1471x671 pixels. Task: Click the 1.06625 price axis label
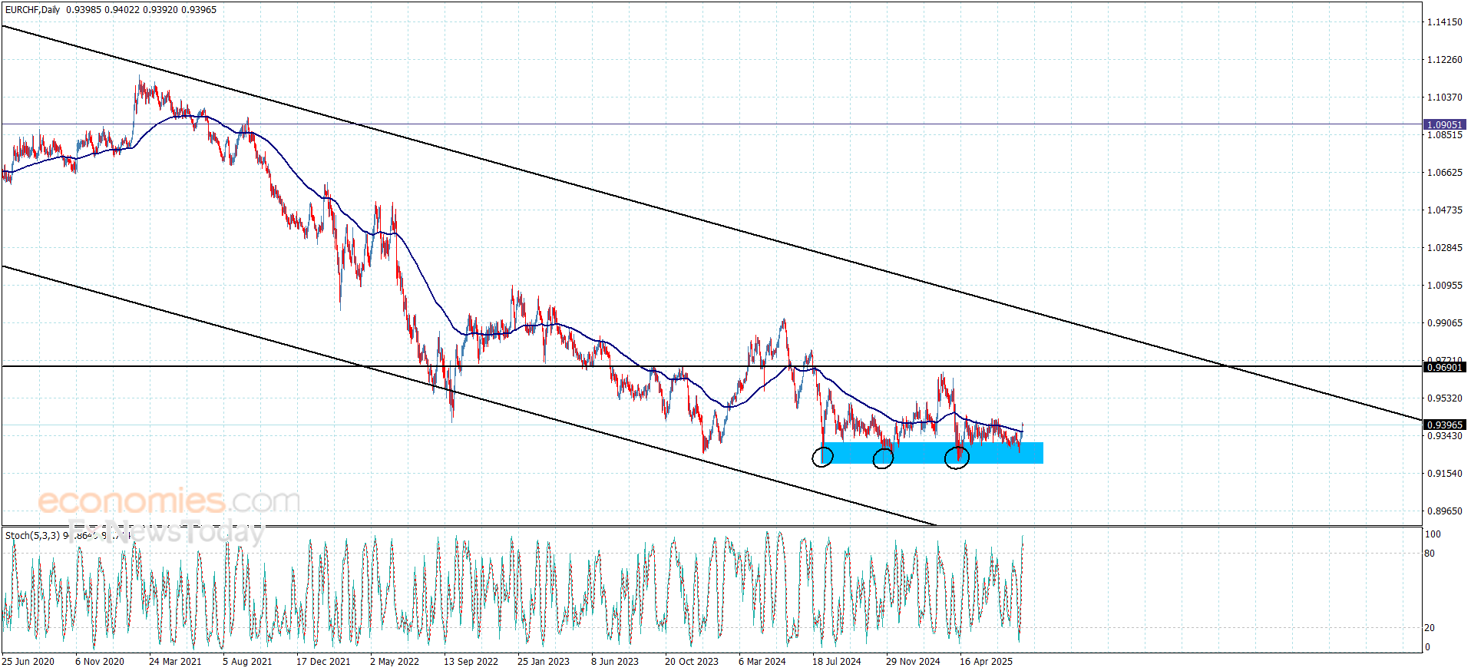coord(1444,173)
